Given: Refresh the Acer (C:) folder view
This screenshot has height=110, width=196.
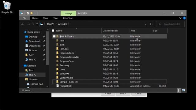Looking at the screenshot, I should click(151, 24).
